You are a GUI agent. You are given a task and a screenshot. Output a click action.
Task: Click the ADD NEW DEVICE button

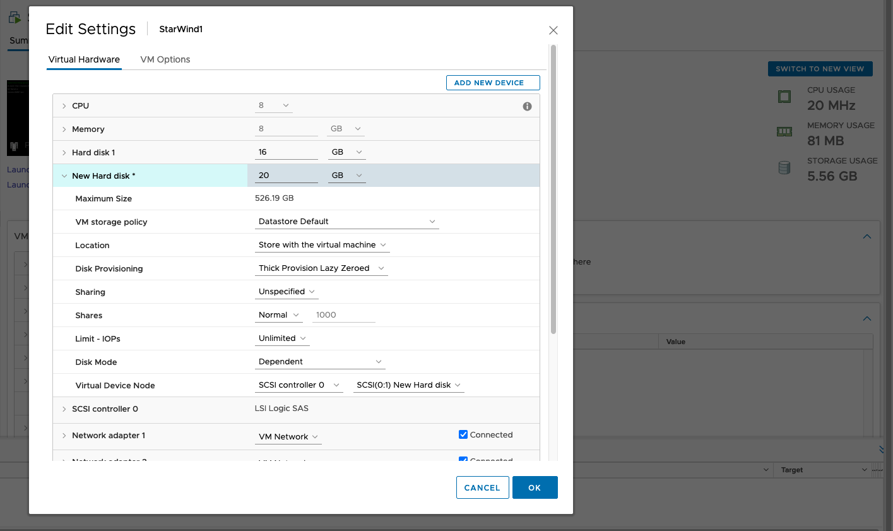tap(492, 83)
